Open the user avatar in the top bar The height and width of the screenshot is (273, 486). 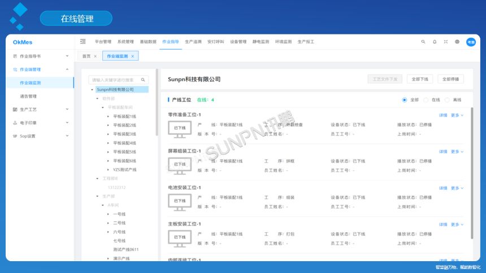click(471, 42)
